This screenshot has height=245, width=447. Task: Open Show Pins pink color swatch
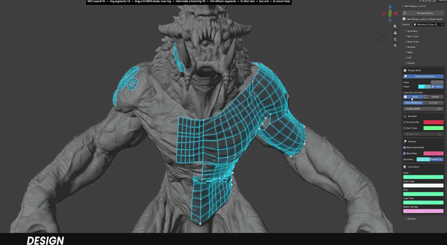click(434, 153)
